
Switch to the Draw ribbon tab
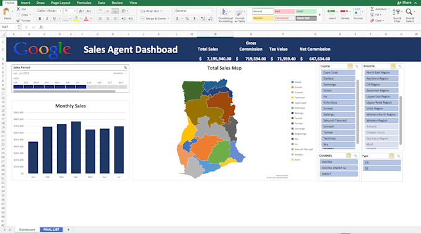coord(40,3)
